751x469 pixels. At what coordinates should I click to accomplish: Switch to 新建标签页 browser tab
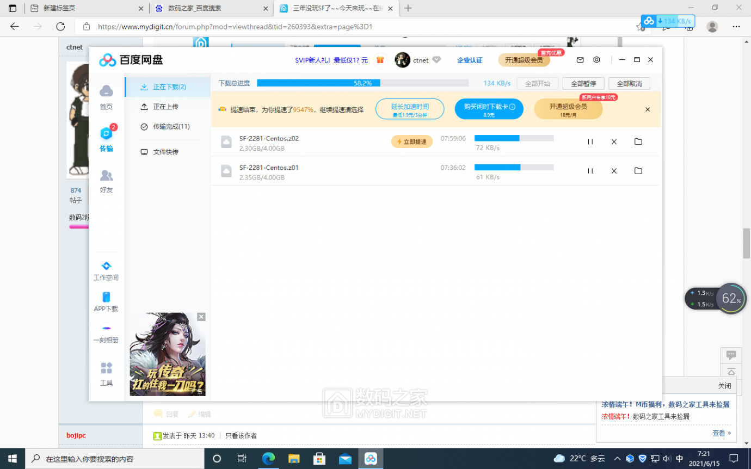(87, 8)
